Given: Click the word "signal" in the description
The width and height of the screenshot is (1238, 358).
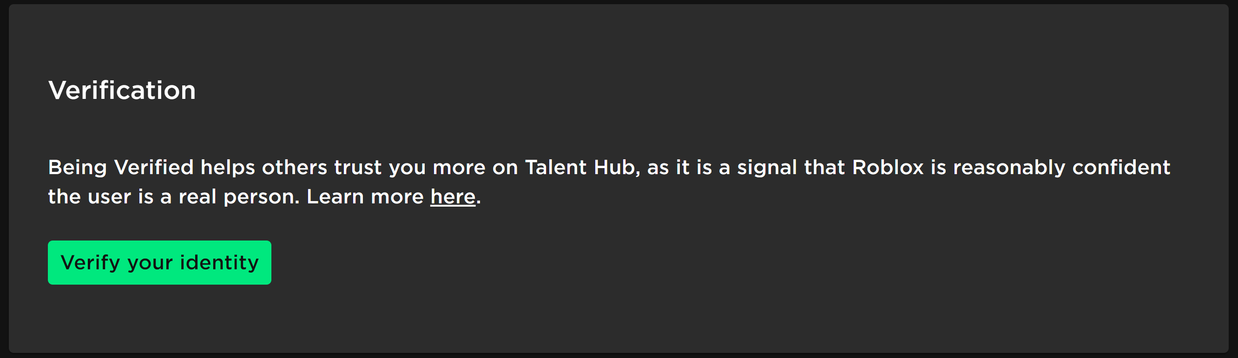Looking at the screenshot, I should (767, 168).
